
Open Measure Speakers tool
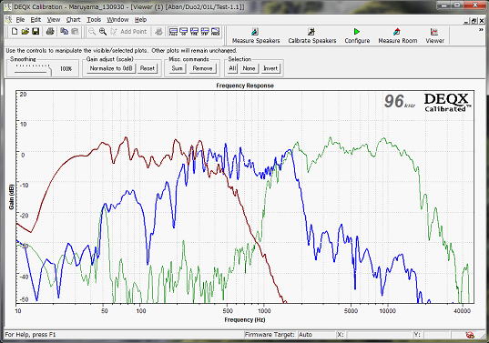tap(256, 35)
